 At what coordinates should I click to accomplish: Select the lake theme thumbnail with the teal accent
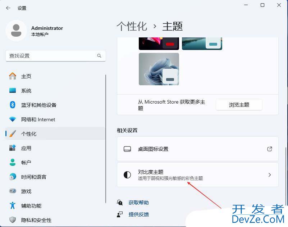(x=202, y=44)
